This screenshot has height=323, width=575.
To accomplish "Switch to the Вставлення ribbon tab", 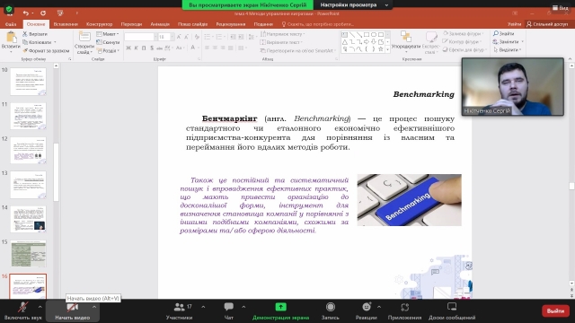I will coord(66,24).
